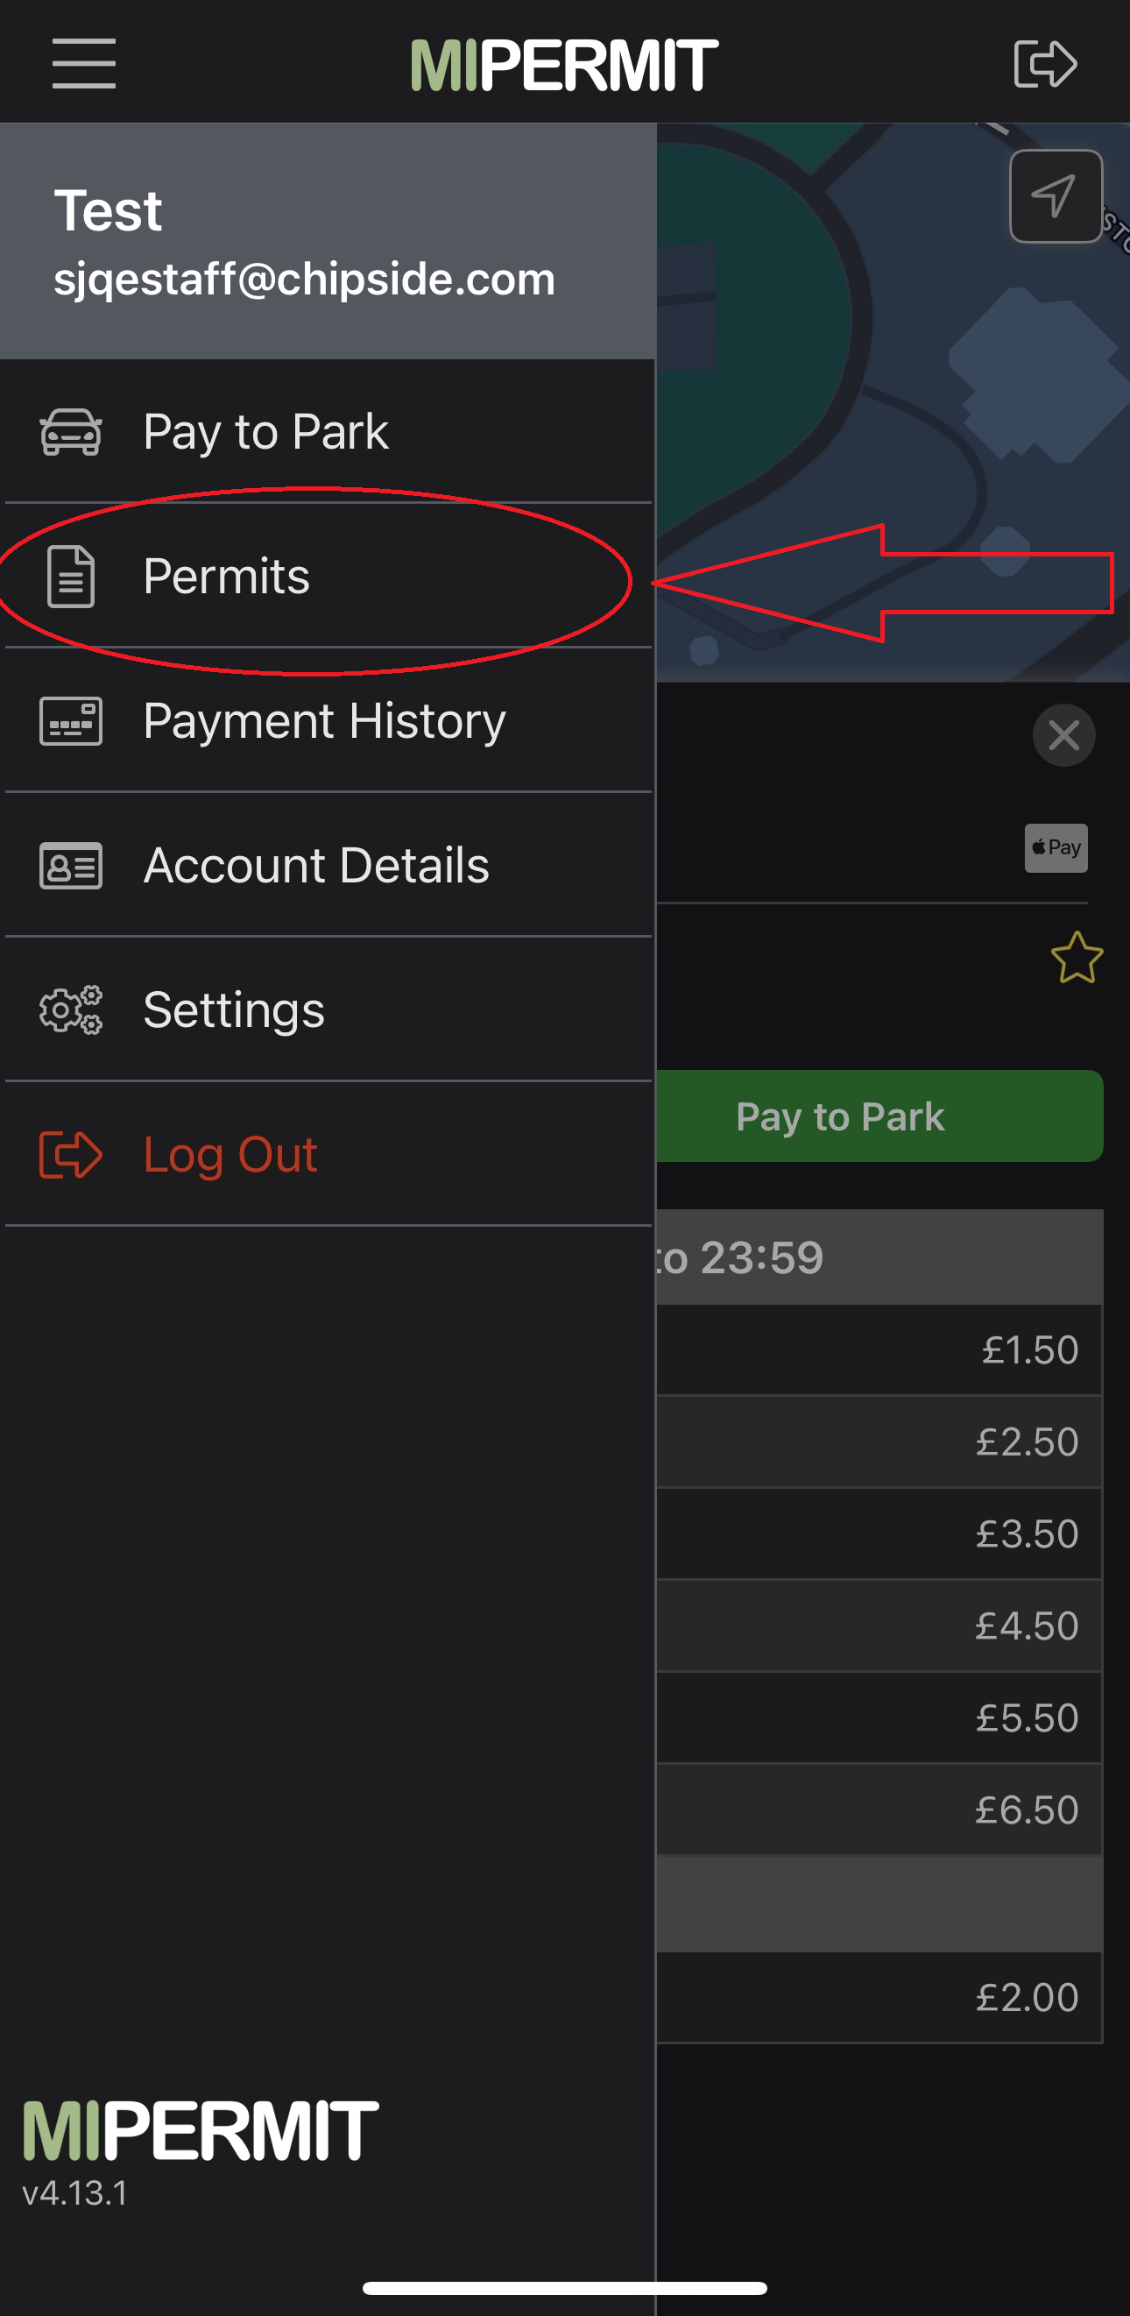Open Account Details menu entry
The height and width of the screenshot is (2316, 1130).
tap(316, 866)
